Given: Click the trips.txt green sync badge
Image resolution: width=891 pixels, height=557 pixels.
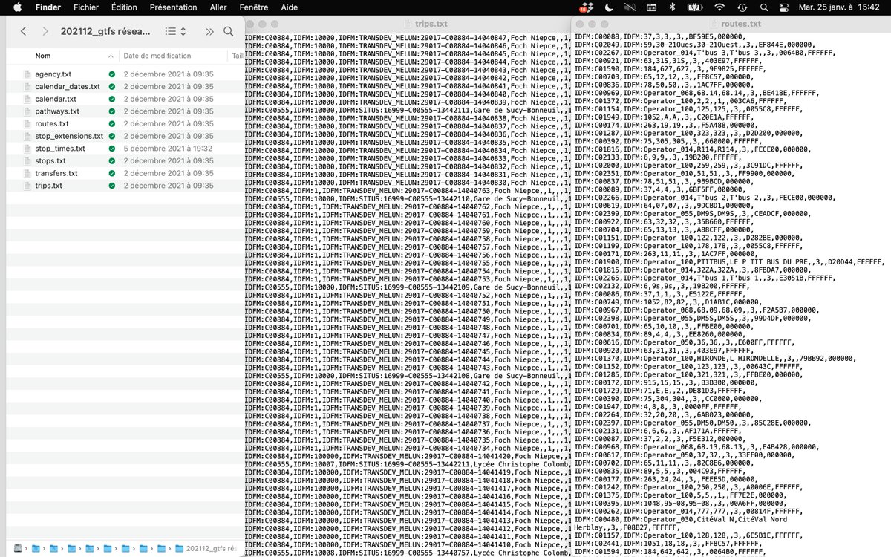Looking at the screenshot, I should (x=111, y=186).
